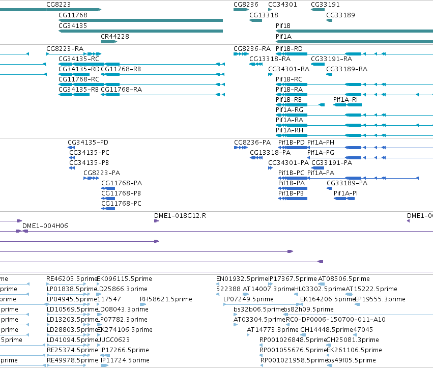Click the CG8223-PA protein label
433x368 pixels.
tap(102, 173)
